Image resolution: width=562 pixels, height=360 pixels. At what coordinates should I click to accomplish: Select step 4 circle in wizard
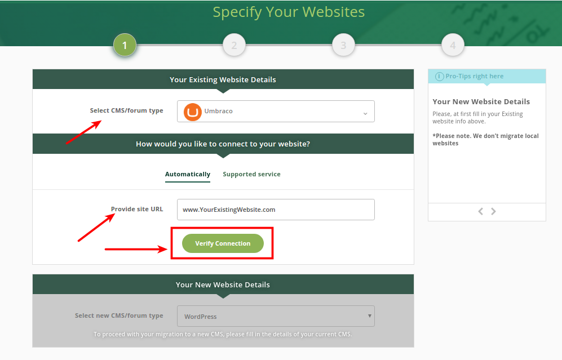coord(453,45)
